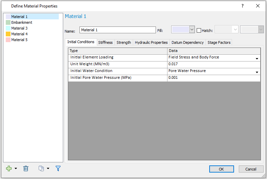Screen dimensions: 267x179
Task: Click the Material 5 pink color swatch
Action: [8, 40]
